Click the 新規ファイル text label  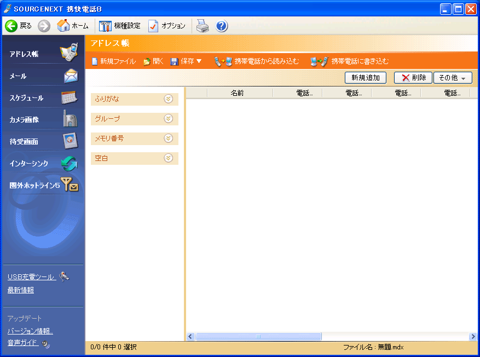point(118,61)
